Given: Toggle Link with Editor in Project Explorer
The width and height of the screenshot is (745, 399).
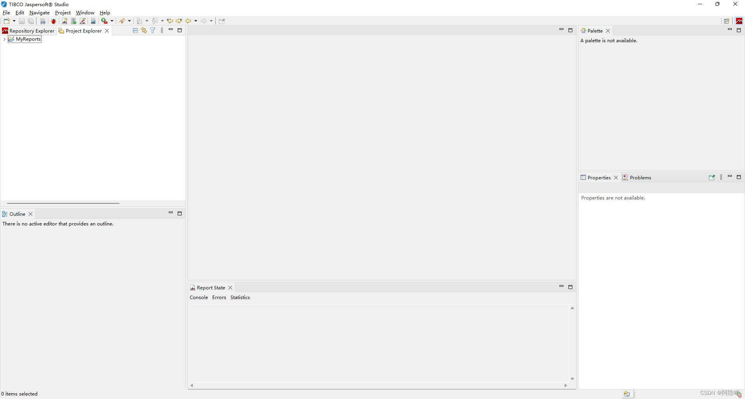Looking at the screenshot, I should [x=144, y=30].
